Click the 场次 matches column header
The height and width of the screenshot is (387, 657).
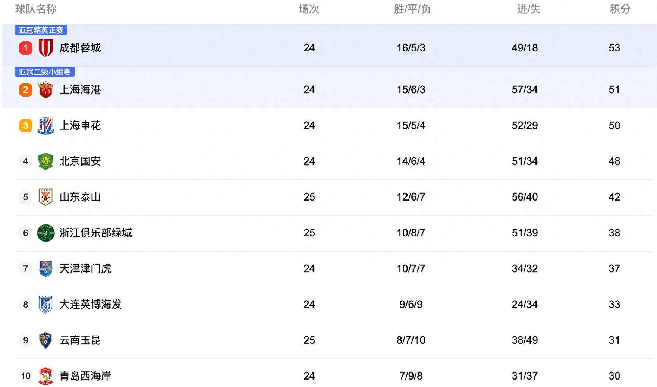pos(309,9)
